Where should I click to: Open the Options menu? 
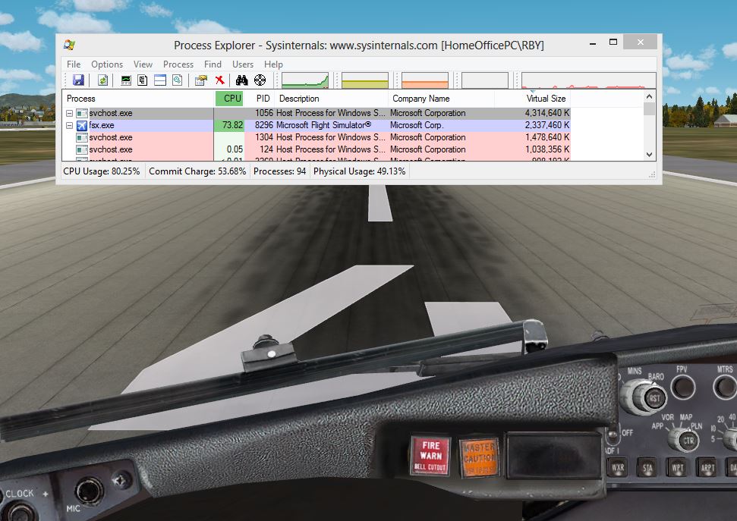107,64
